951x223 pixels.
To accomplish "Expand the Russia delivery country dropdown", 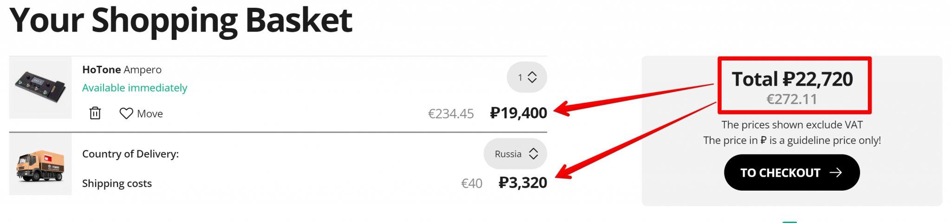I will pyautogui.click(x=515, y=154).
